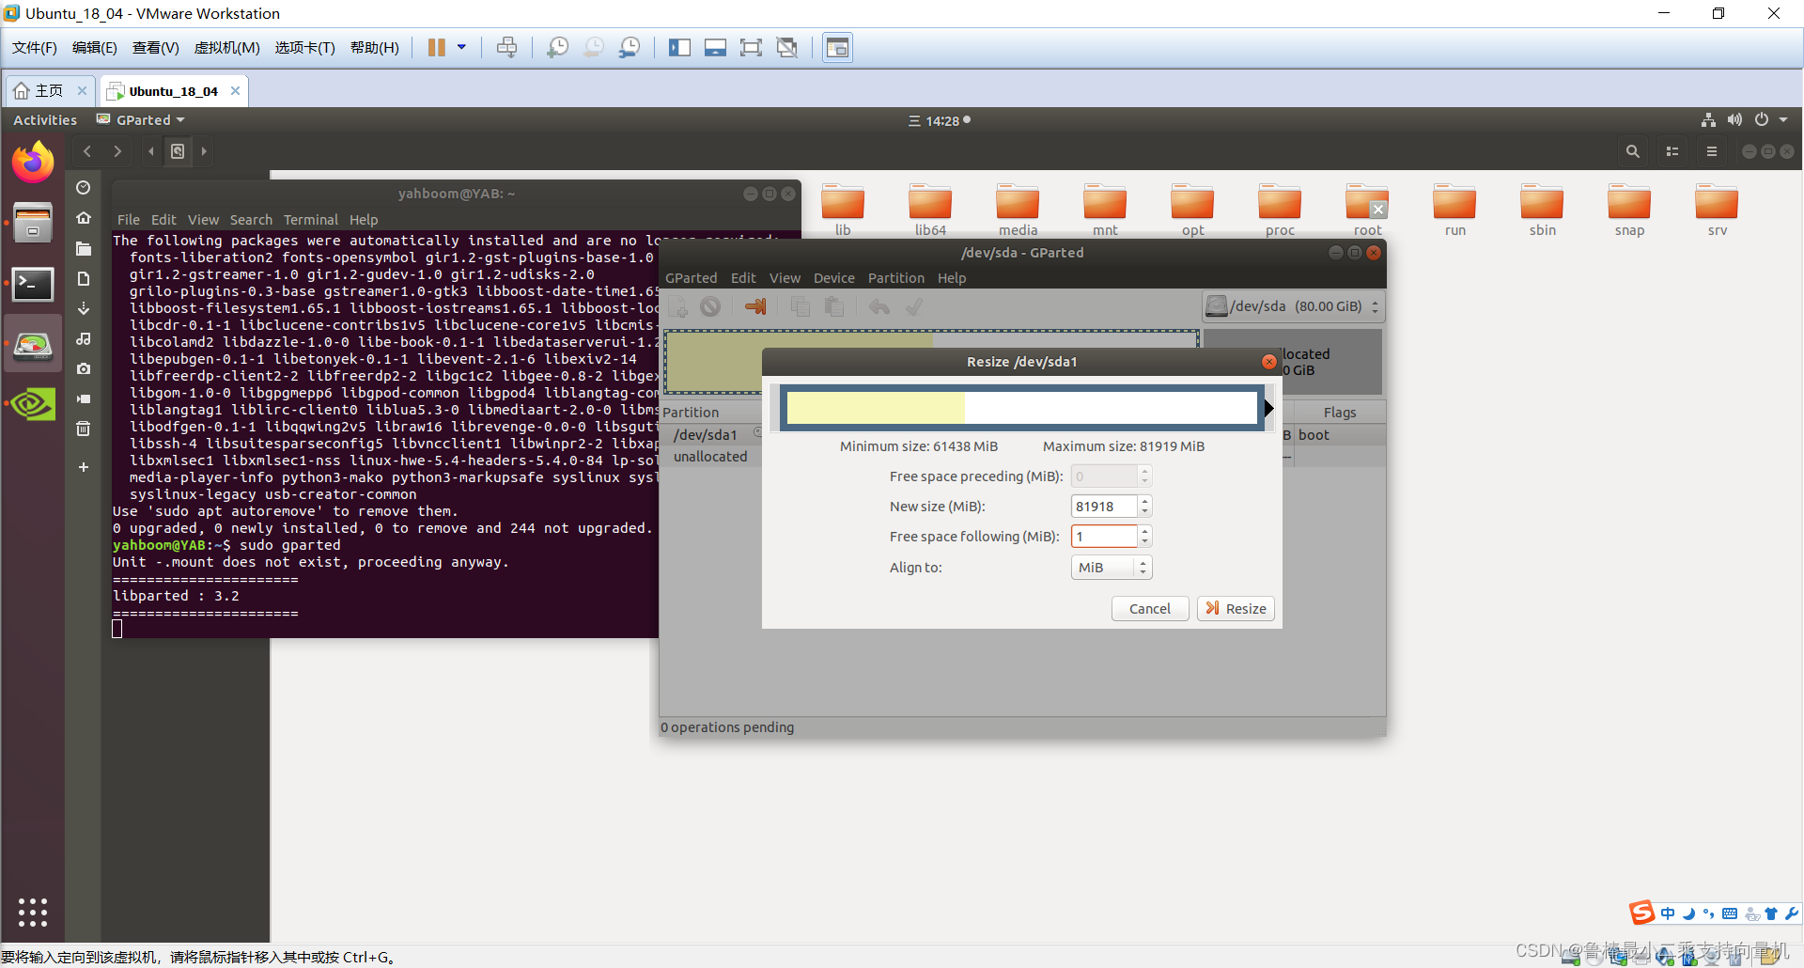This screenshot has width=1804, height=968.
Task: Open 虚拟机(M) menu in VMware
Action: click(x=226, y=48)
